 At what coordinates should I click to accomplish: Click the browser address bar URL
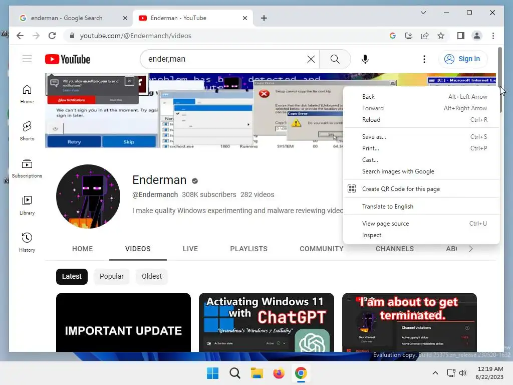[x=135, y=36]
